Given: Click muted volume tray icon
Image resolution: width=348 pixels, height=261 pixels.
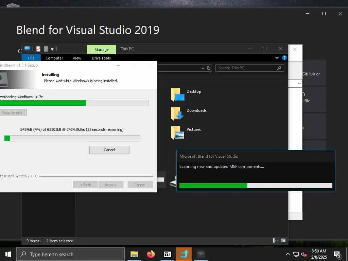Looking at the screenshot, I should 304,254.
